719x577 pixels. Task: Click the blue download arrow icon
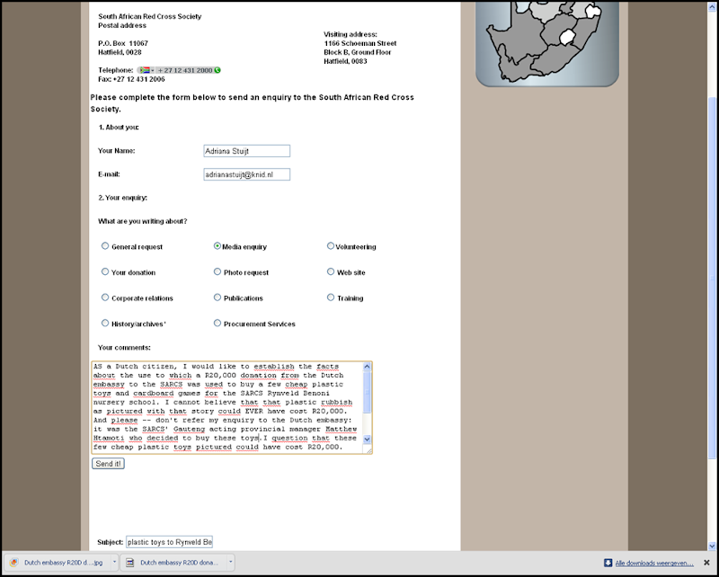click(608, 563)
